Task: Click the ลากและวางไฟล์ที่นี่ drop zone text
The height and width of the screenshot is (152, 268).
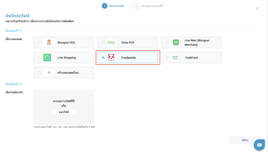Action: (x=64, y=101)
